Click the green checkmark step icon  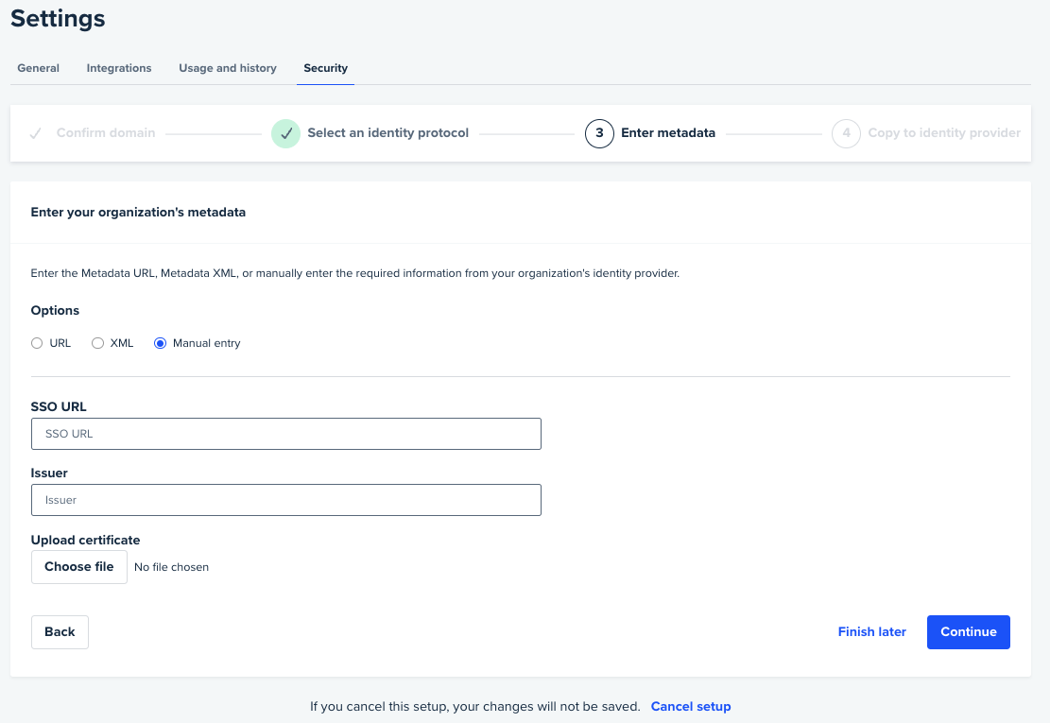click(x=286, y=133)
